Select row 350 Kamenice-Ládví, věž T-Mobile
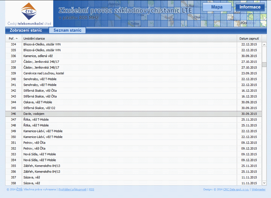 point(134,137)
